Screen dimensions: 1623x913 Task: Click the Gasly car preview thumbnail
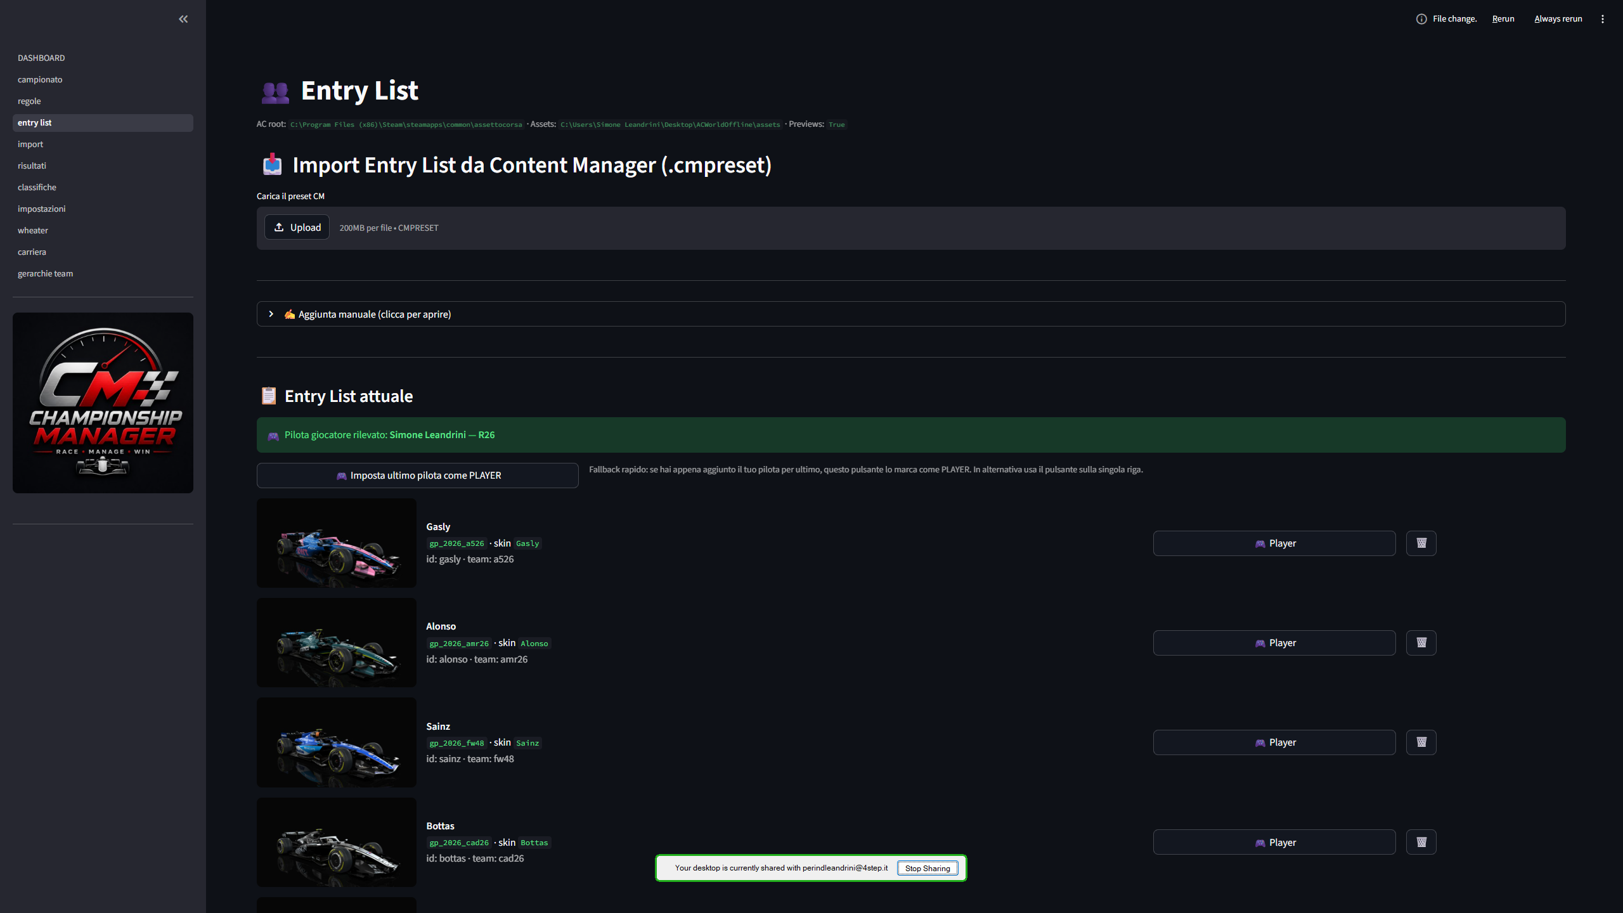point(337,543)
